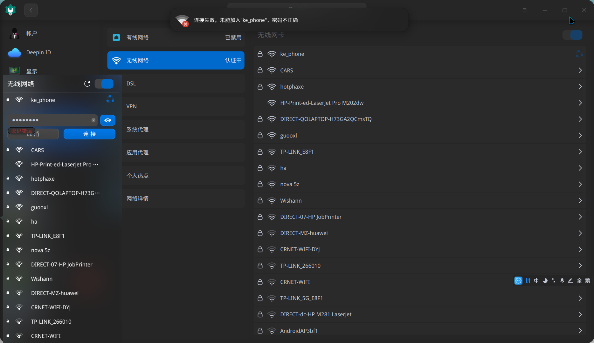Expand the Wishann network details arrow

580,201
